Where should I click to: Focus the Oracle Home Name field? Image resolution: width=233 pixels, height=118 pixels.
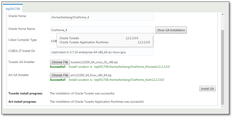point(102,30)
